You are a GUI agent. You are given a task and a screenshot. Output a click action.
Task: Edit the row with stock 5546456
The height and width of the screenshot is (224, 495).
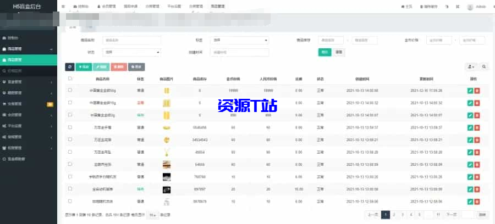coord(470,127)
